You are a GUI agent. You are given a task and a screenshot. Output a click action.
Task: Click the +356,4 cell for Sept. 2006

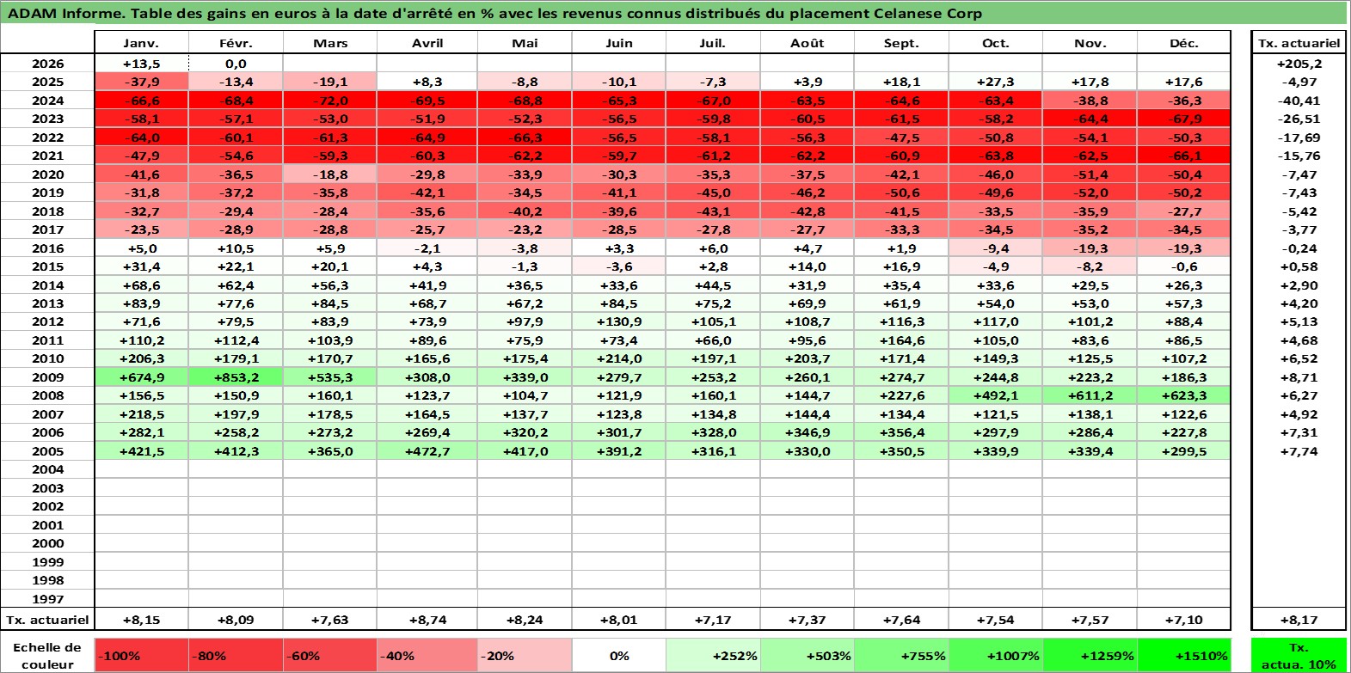click(x=901, y=432)
